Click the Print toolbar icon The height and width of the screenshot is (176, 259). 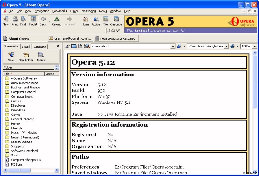coord(15,21)
